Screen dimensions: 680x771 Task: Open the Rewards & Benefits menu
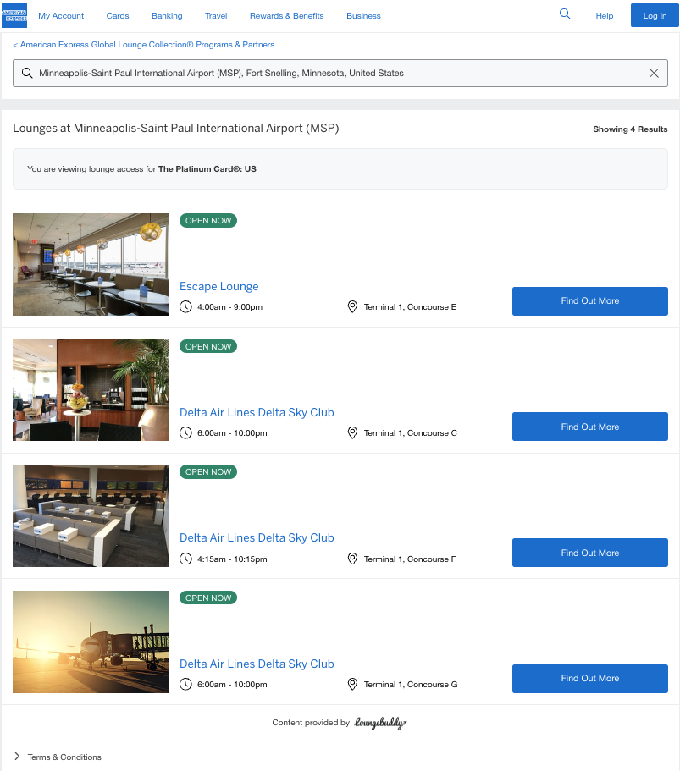[286, 15]
